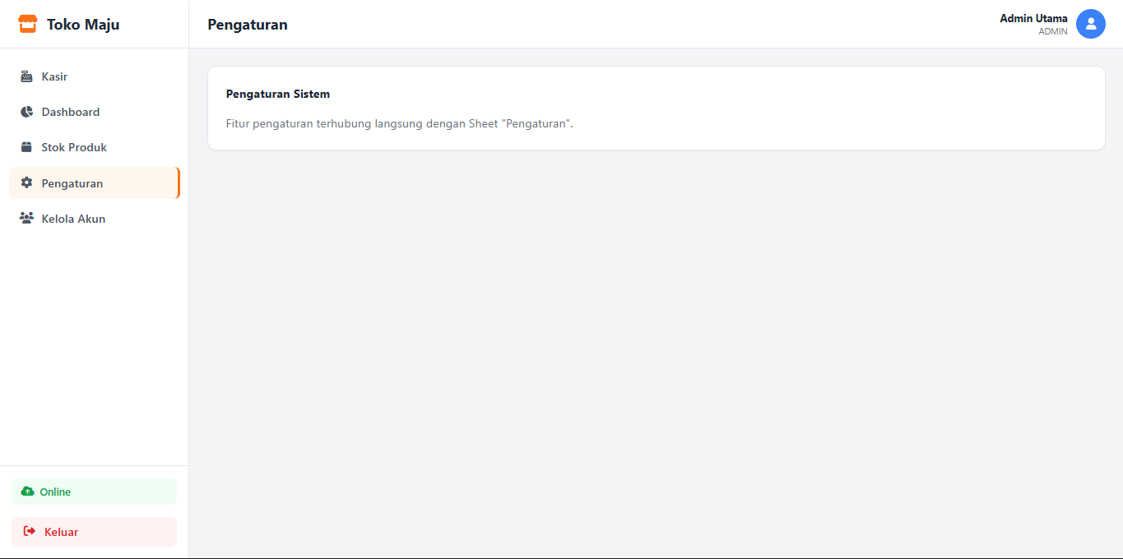Screen dimensions: 1123x559
Task: Click the Pengaturan Sistem card heading
Action: (x=278, y=94)
